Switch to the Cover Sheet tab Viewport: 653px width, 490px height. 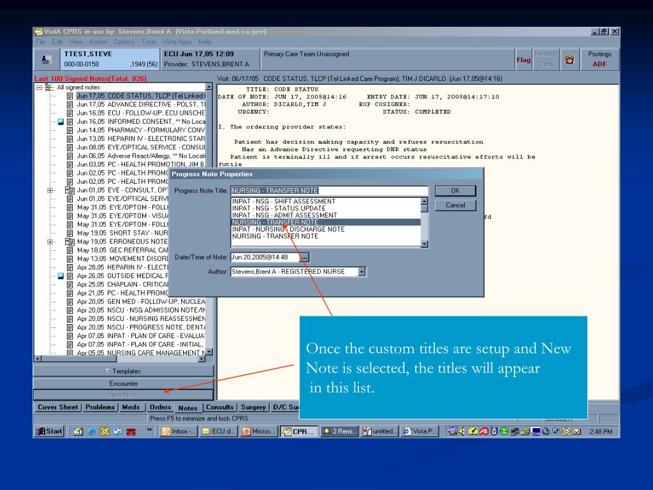click(x=58, y=408)
